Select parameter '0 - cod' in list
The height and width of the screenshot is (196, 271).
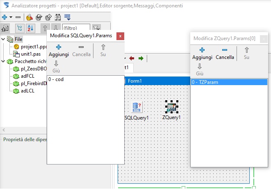point(56,79)
